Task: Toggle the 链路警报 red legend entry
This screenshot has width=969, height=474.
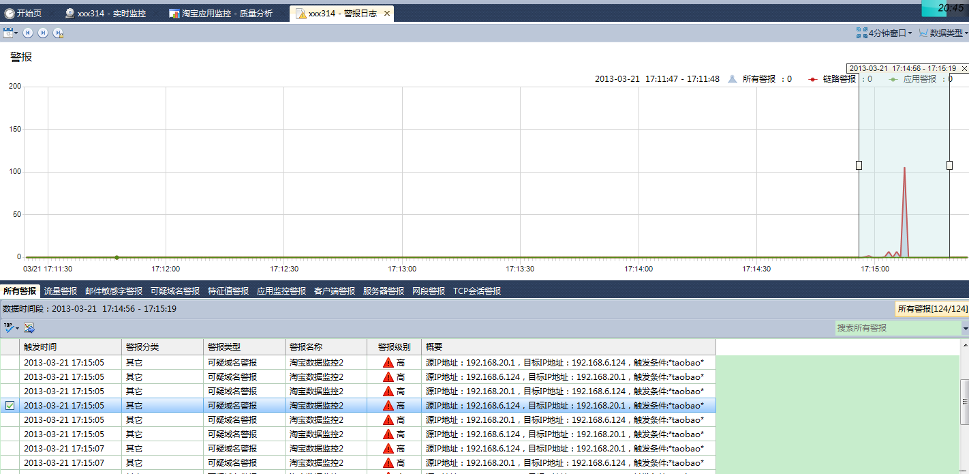Action: (840, 79)
